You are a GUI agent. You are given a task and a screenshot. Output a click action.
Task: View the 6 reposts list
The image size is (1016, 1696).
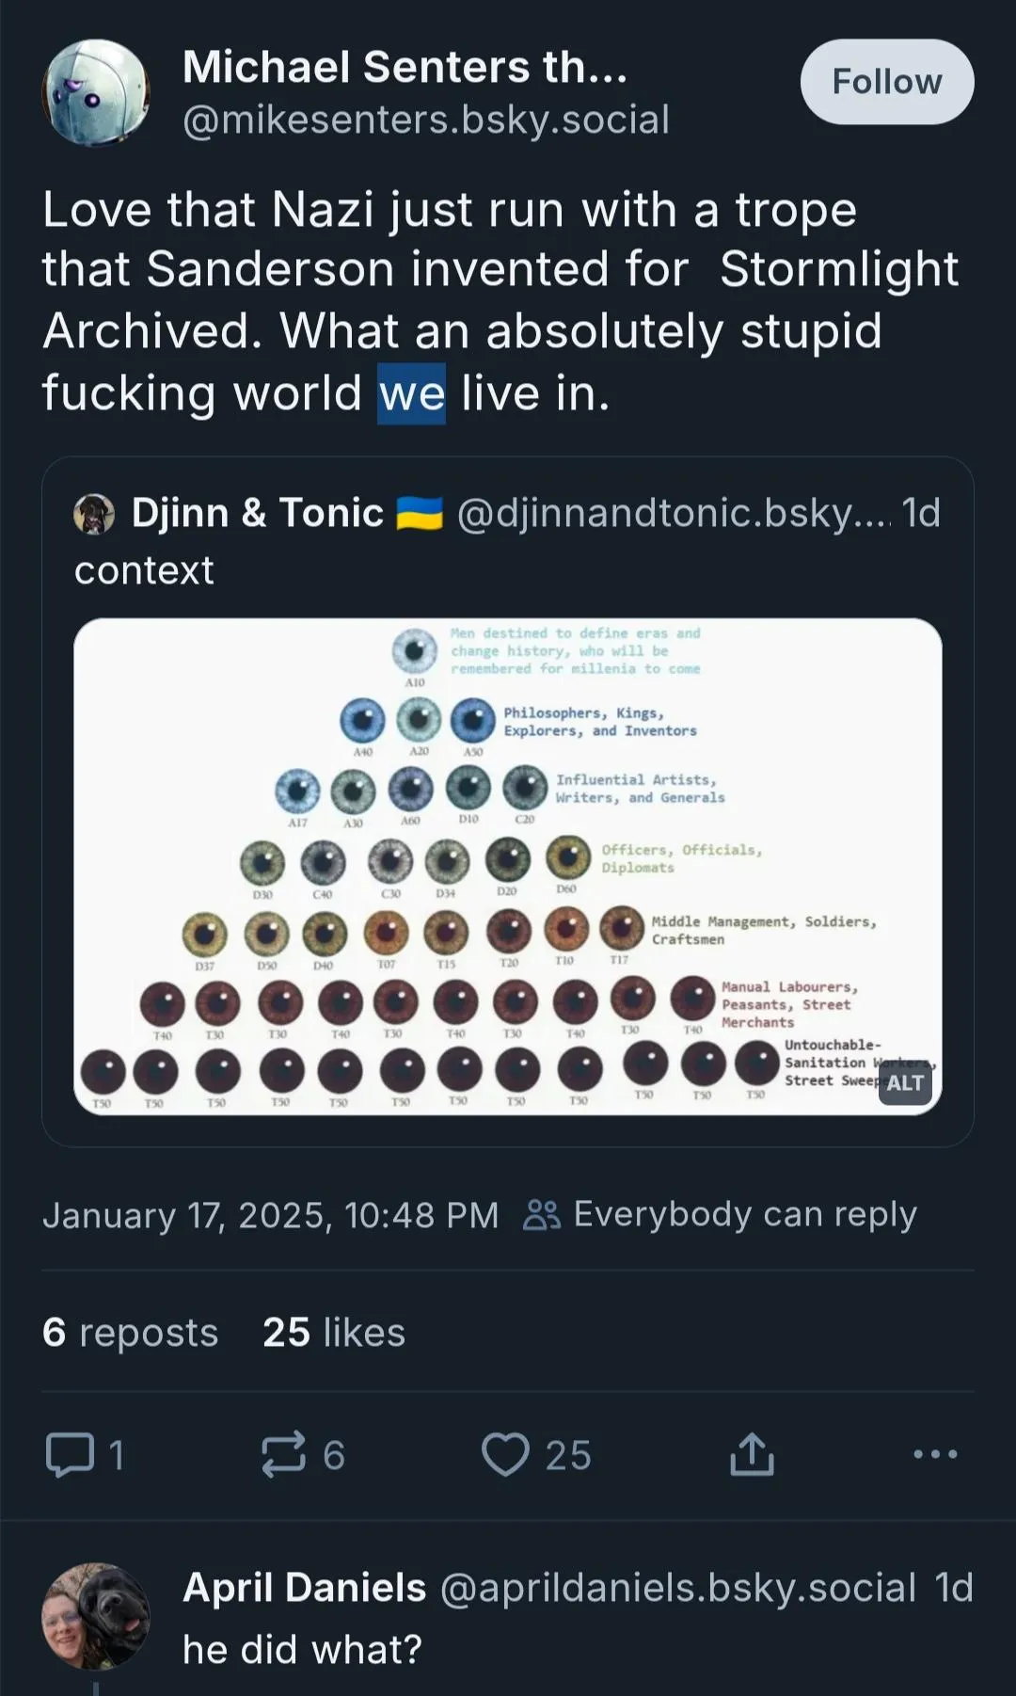130,1333
